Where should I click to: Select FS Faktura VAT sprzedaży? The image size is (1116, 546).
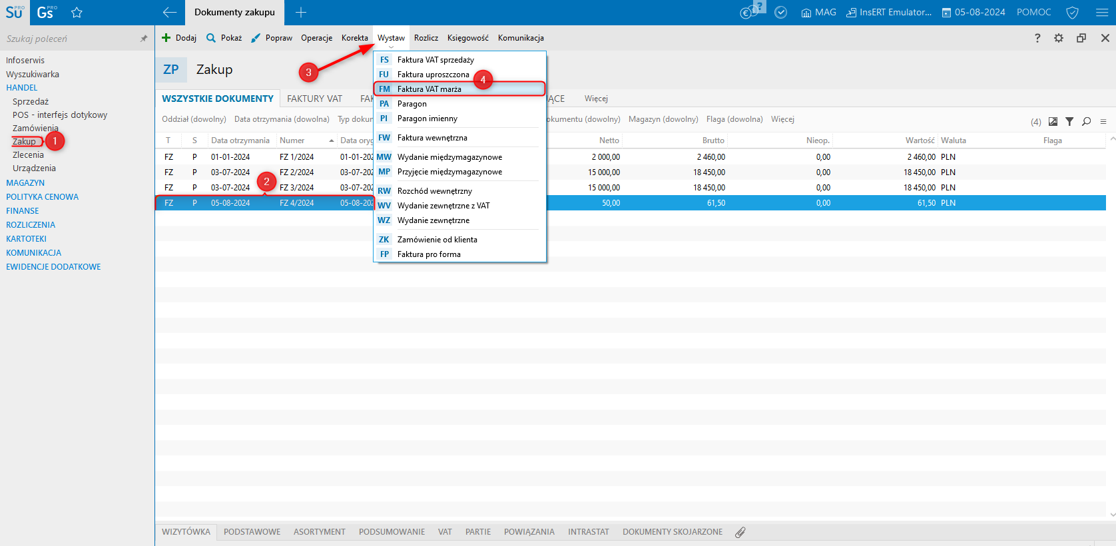pos(459,60)
